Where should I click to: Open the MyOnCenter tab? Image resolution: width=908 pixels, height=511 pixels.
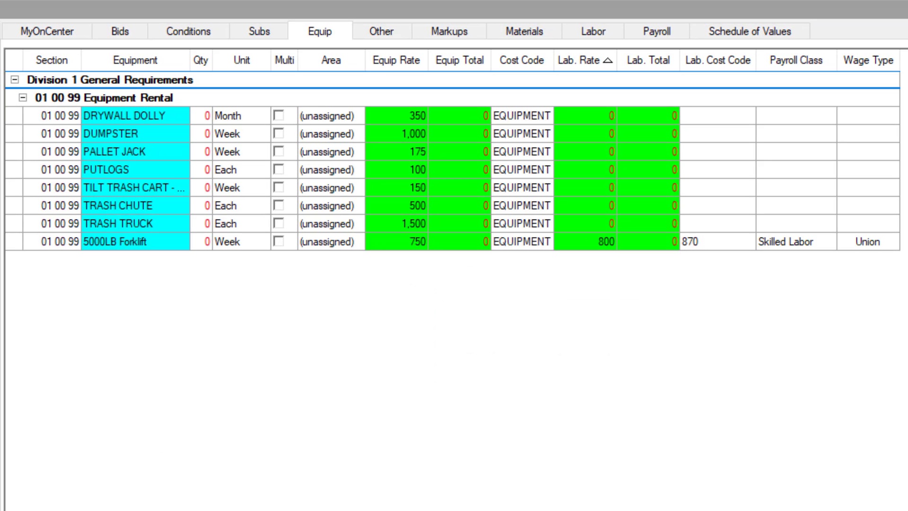pos(47,31)
